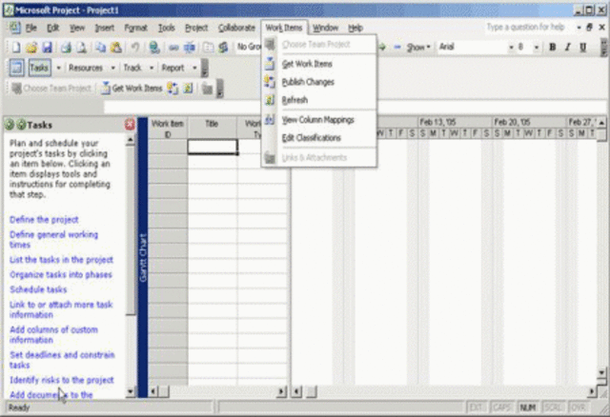The width and height of the screenshot is (610, 417).
Task: Toggle underline formatting
Action: (x=582, y=47)
